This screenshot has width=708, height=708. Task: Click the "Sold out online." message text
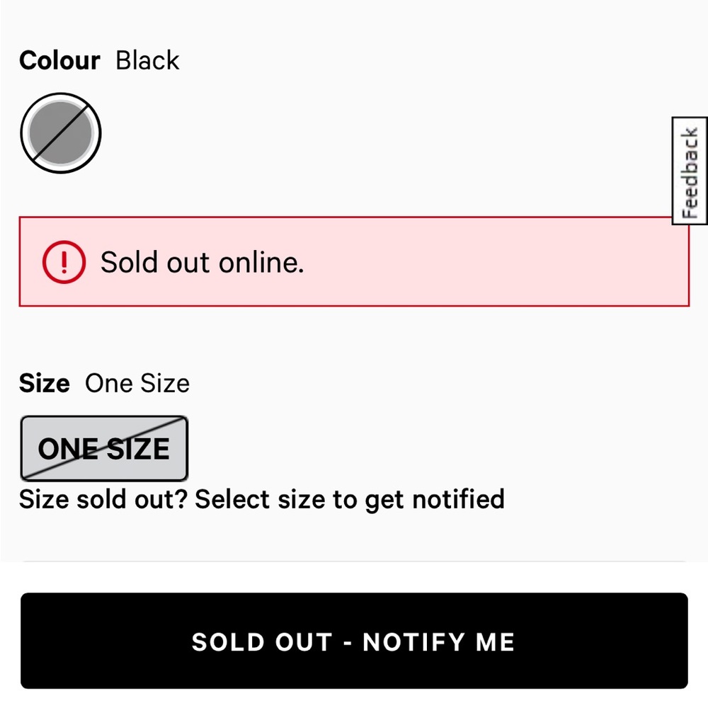[x=202, y=263]
